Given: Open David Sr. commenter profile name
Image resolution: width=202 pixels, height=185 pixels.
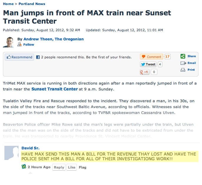Looking at the screenshot, I should click(x=30, y=148).
